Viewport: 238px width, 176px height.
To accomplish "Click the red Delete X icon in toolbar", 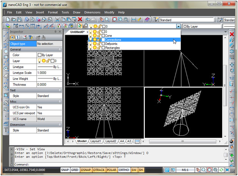I will 80,19.
